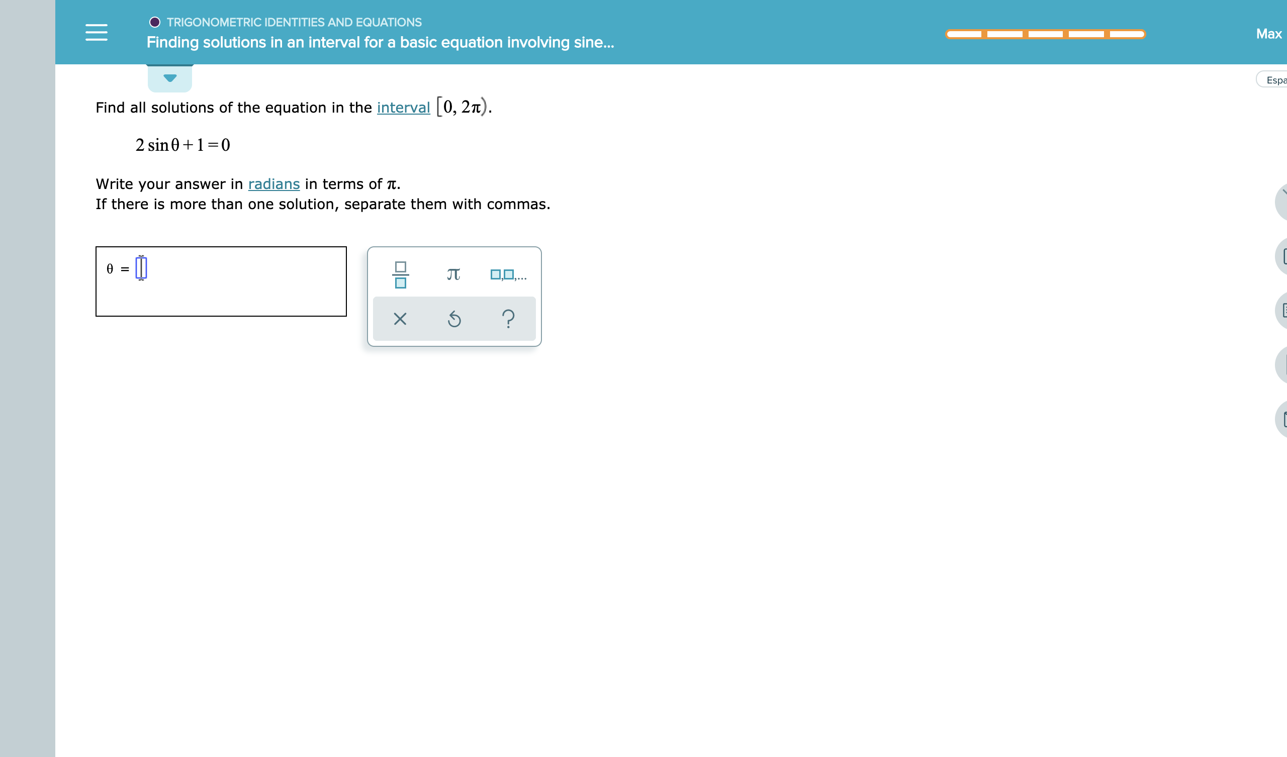Clear the answer with X button
This screenshot has width=1287, height=757.
pyautogui.click(x=400, y=319)
